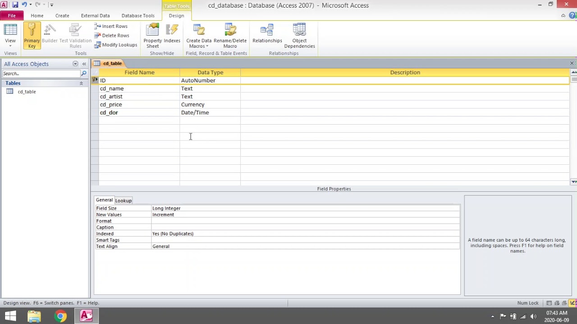
Task: Click the Undo arrow icon
Action: click(x=24, y=5)
